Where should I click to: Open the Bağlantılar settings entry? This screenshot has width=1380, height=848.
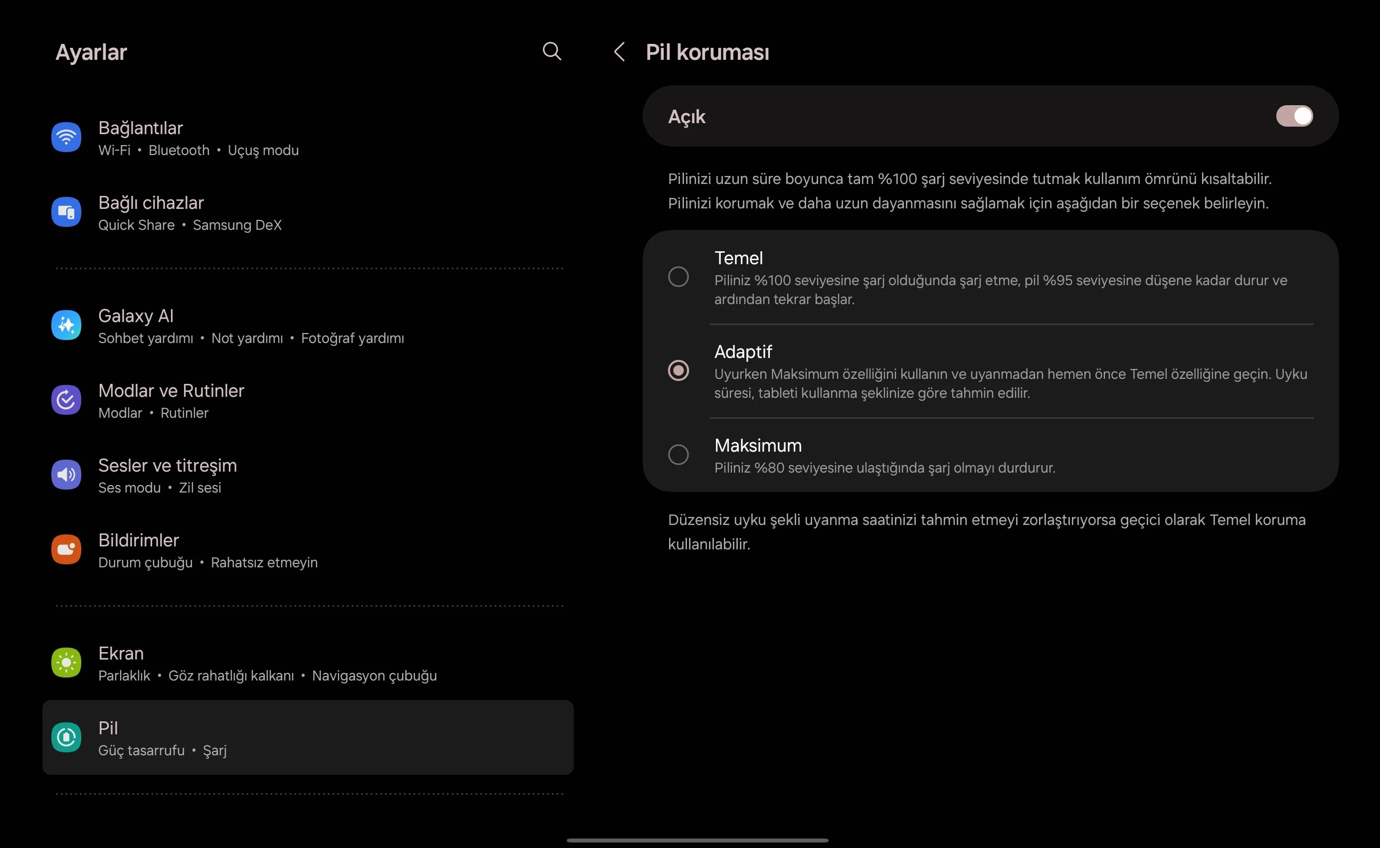[308, 138]
